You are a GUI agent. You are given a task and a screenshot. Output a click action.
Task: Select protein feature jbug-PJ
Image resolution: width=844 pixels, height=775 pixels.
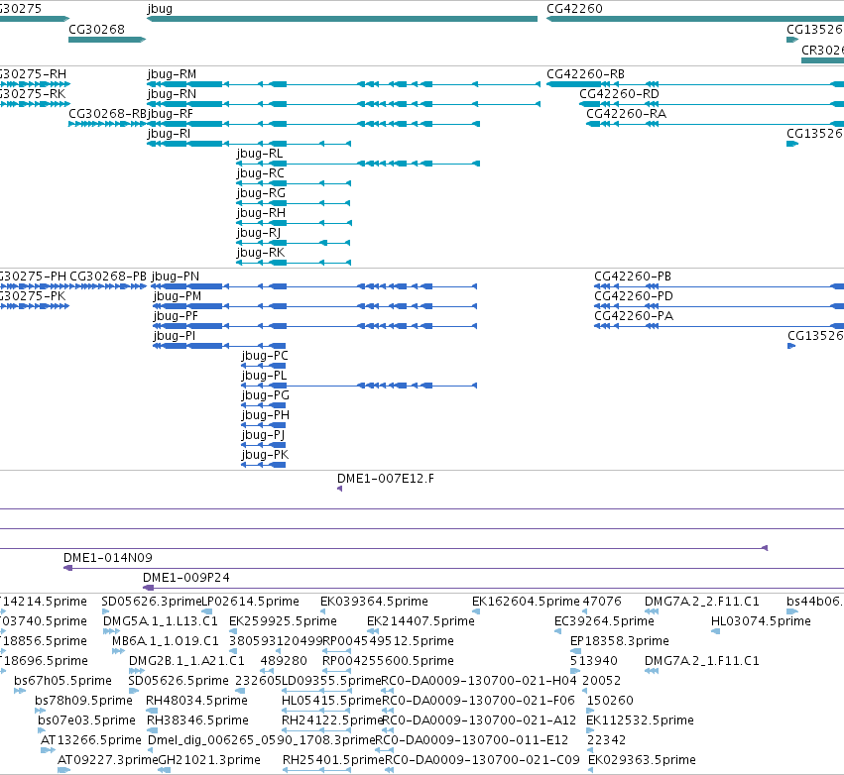pos(263,436)
